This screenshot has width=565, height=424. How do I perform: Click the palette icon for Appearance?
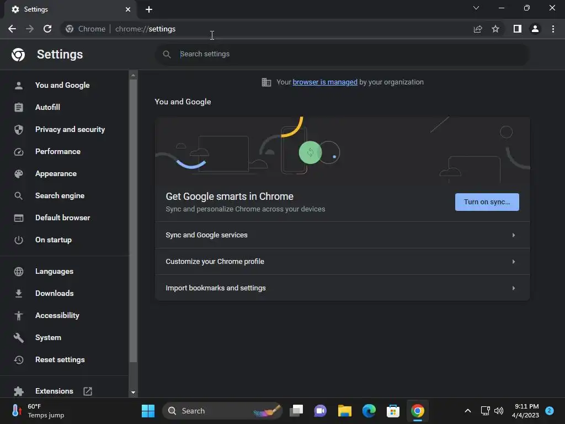click(19, 174)
